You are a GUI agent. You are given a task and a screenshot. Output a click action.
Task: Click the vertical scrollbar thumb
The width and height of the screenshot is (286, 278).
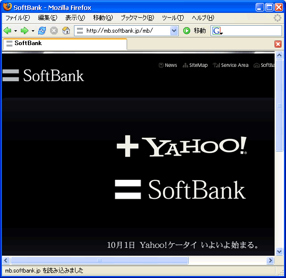(x=279, y=105)
